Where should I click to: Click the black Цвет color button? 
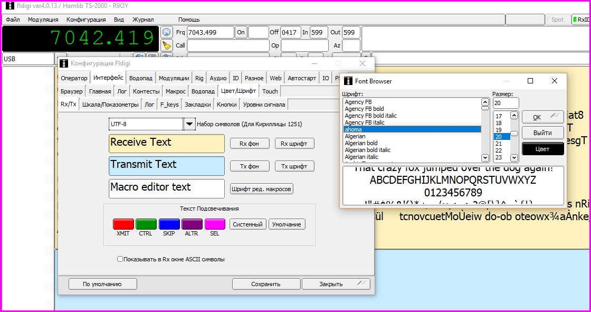coord(542,149)
